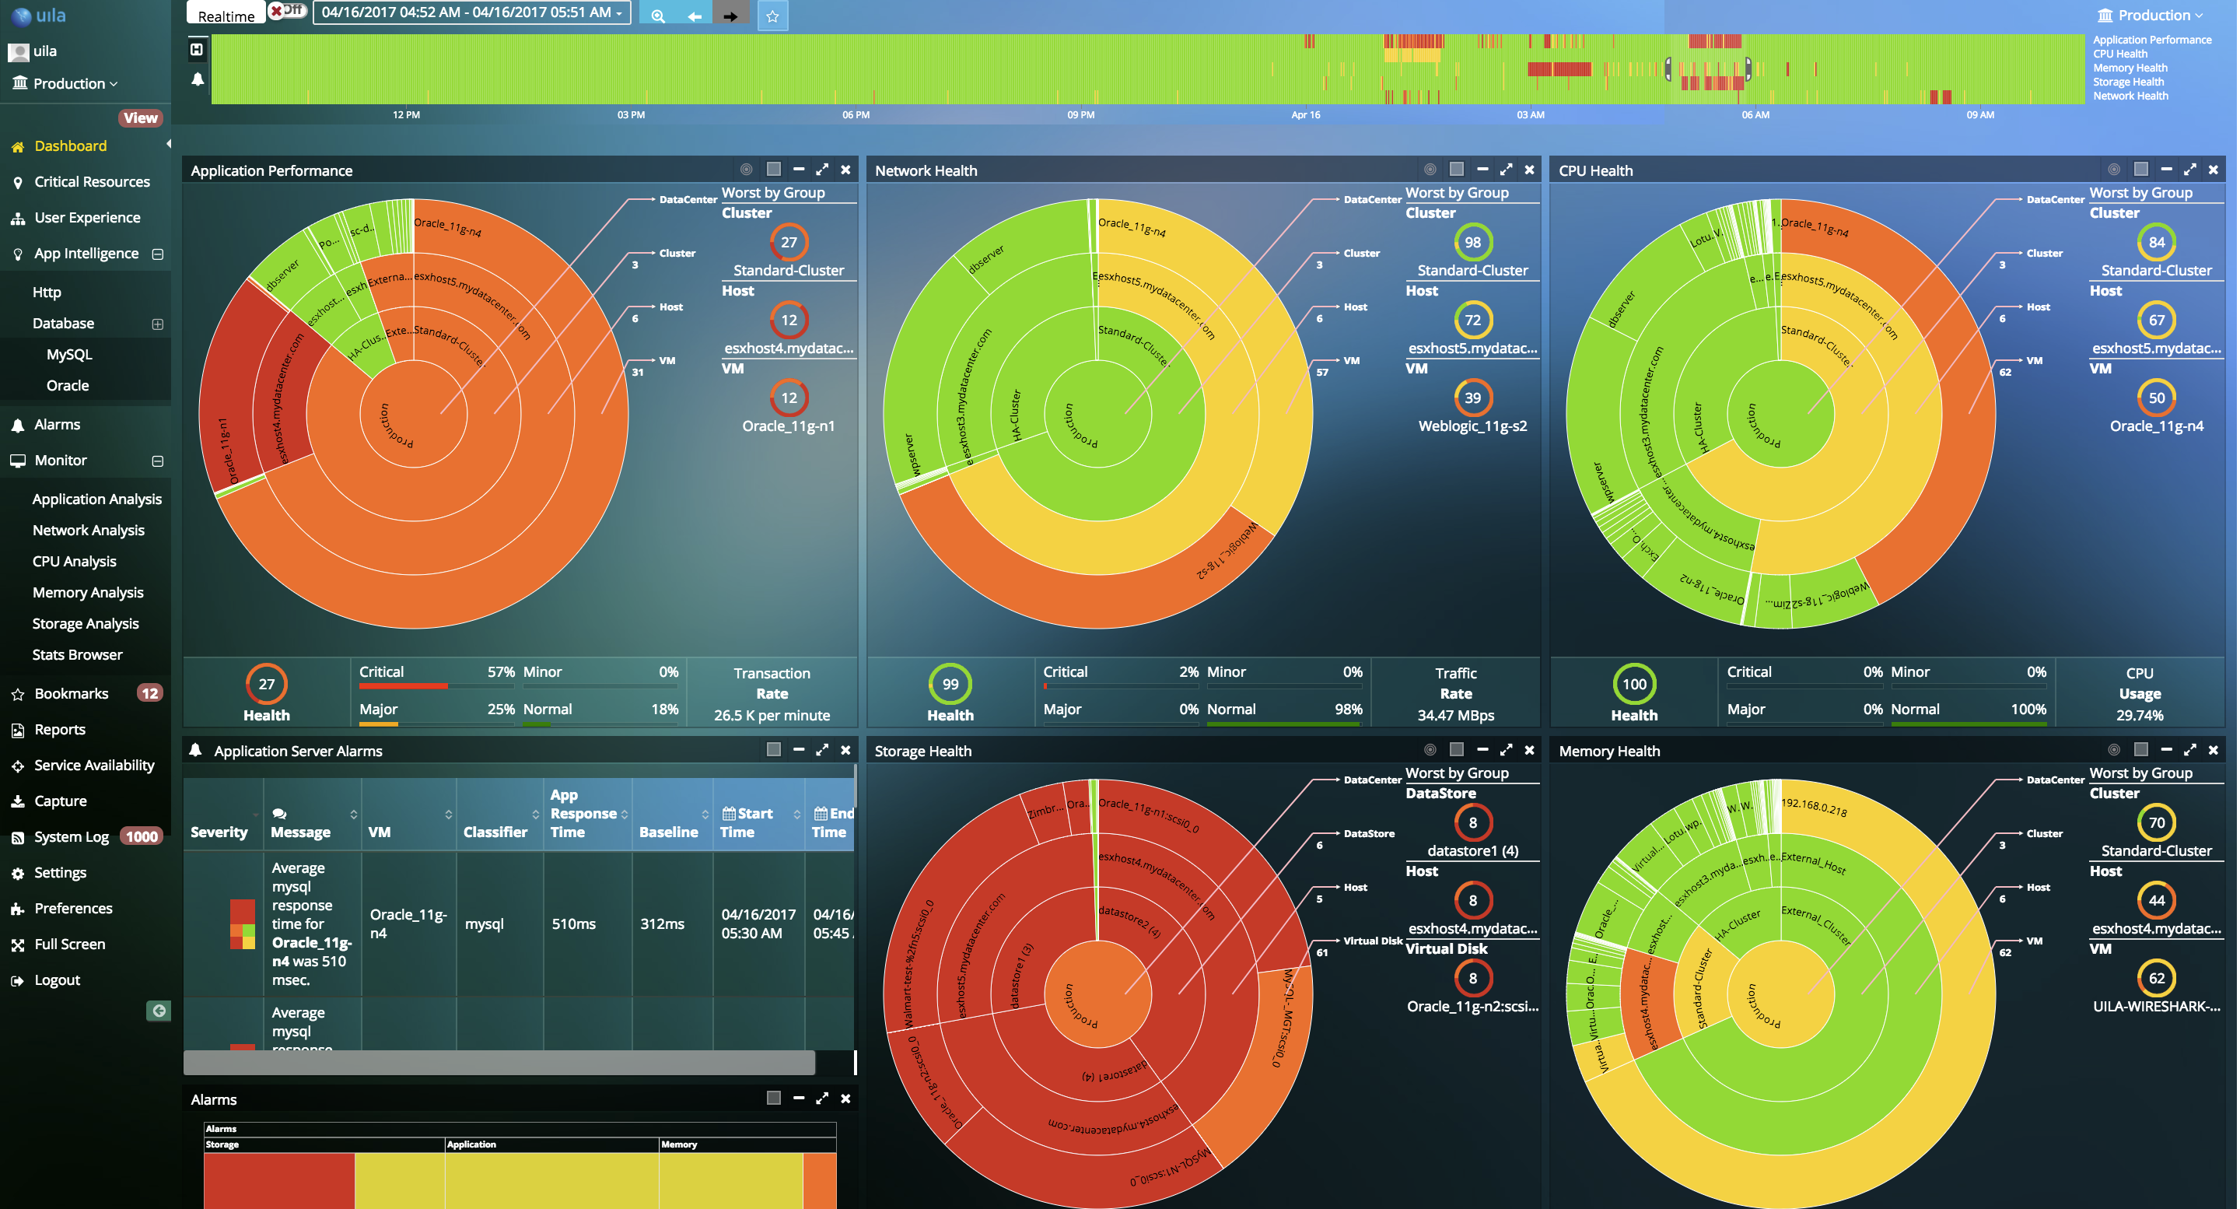Image resolution: width=2240 pixels, height=1209 pixels.
Task: Expand the Database section in the sidebar
Action: (x=157, y=323)
